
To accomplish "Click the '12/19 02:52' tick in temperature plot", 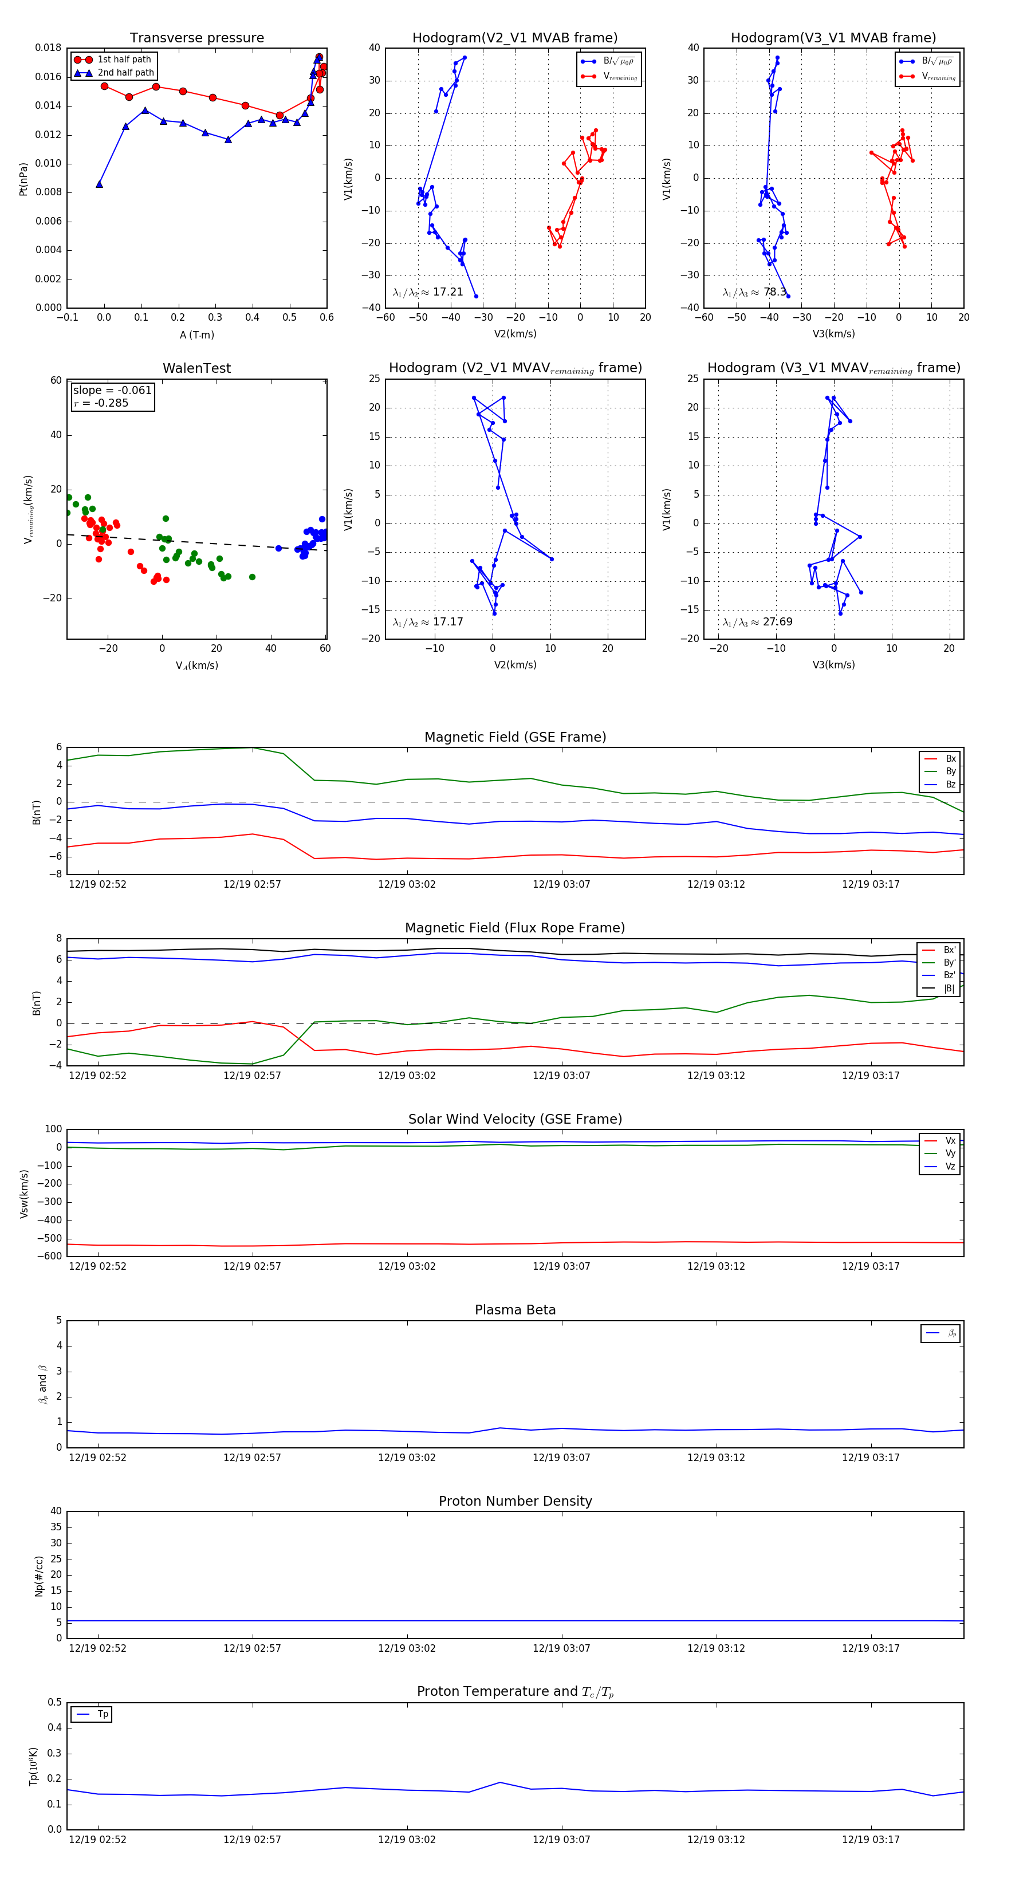I will pos(97,1840).
